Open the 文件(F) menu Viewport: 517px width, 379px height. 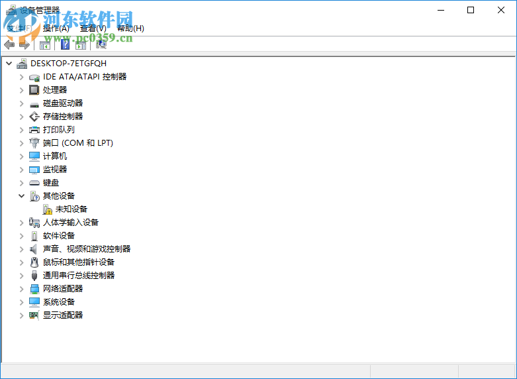click(19, 28)
